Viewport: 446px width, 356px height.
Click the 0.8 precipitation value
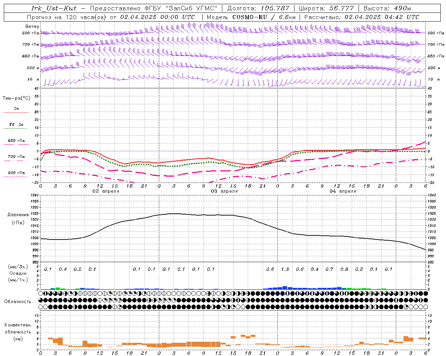coord(344,269)
